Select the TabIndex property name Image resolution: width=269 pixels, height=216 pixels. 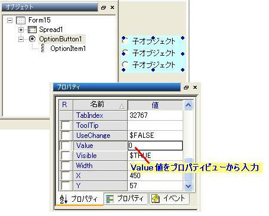(101, 115)
